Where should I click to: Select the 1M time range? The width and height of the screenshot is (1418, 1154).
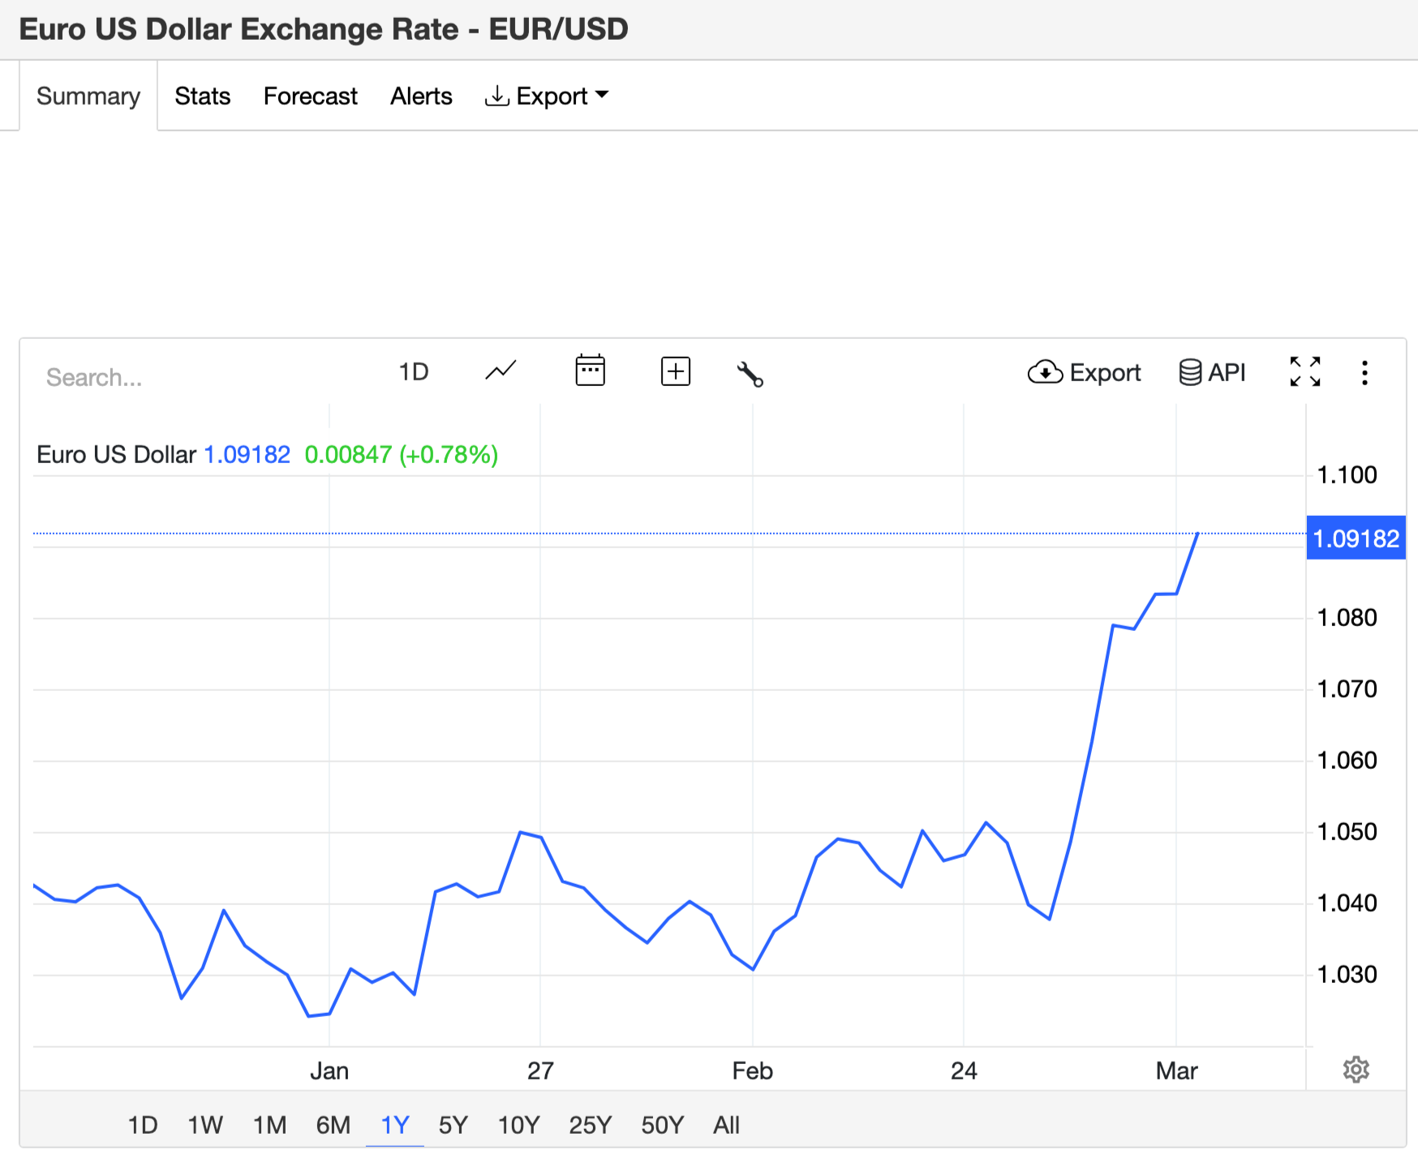coord(269,1125)
